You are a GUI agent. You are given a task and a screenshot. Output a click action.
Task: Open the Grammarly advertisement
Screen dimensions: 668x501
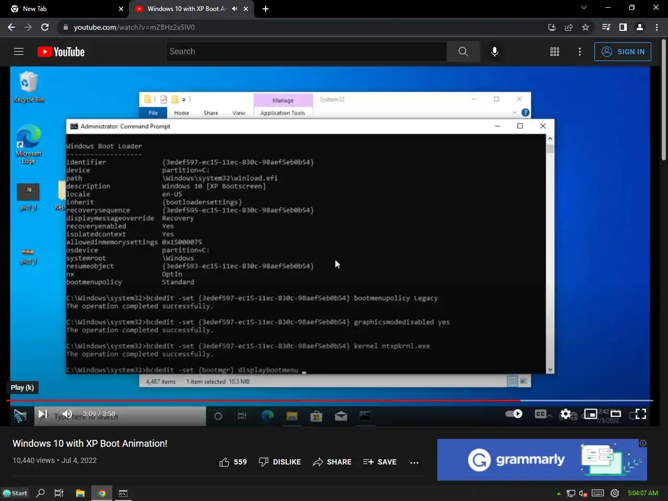click(x=542, y=460)
